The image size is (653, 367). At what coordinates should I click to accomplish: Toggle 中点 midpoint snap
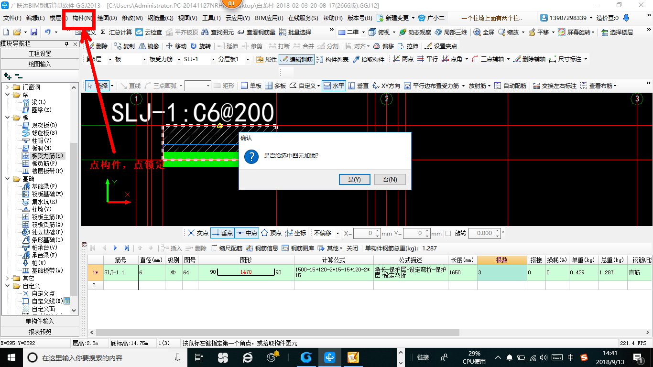coord(247,233)
